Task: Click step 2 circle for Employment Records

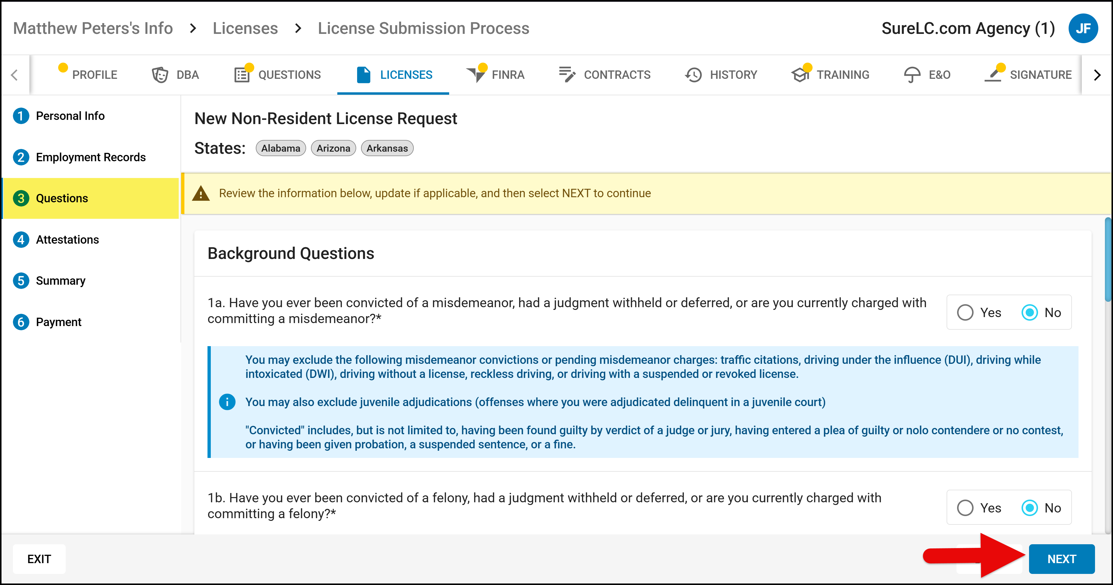Action: tap(21, 157)
